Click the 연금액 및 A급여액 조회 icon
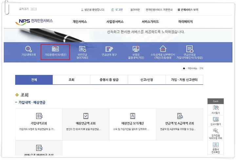236x160 pixels. pyautogui.click(x=180, y=116)
